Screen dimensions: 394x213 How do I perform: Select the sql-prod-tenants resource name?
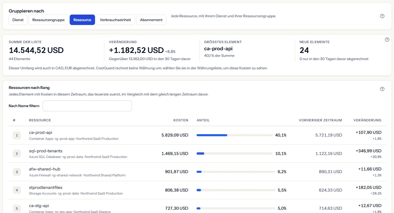tap(46, 151)
